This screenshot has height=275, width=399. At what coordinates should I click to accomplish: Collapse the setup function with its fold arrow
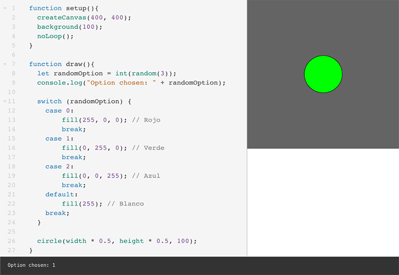coord(5,8)
